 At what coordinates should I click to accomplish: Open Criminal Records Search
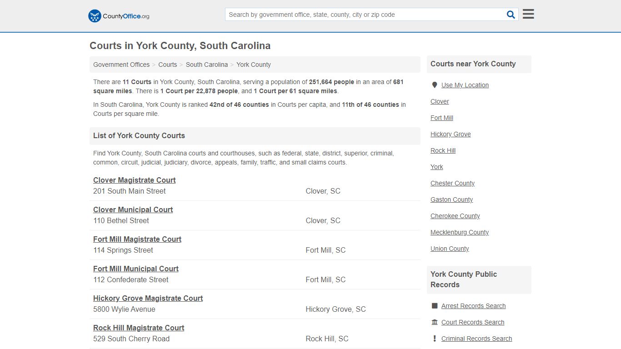[476, 339]
